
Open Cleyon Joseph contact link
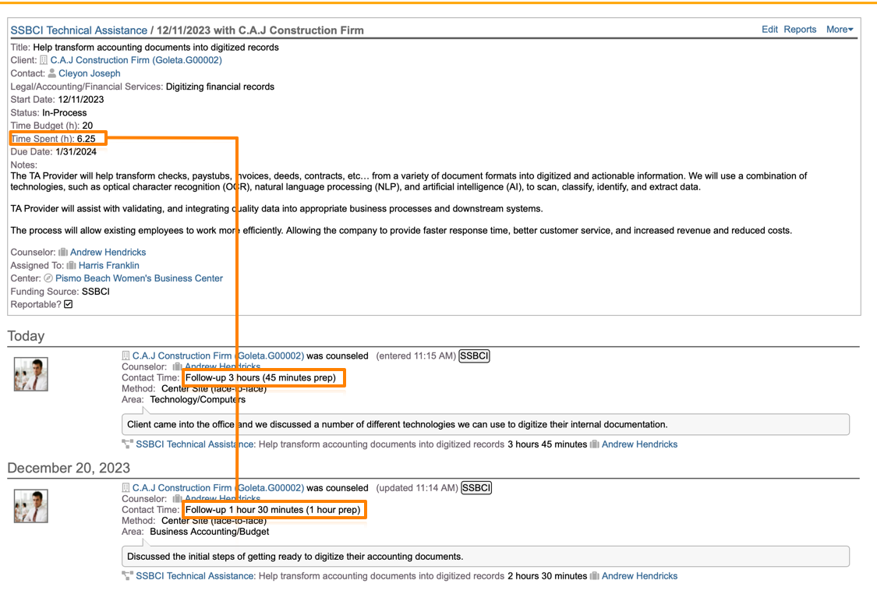tap(90, 73)
